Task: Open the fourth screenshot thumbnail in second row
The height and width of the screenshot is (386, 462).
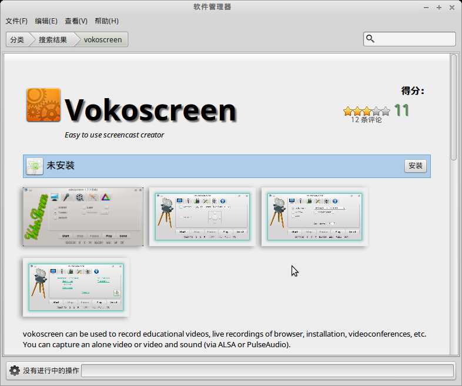Action: point(76,287)
